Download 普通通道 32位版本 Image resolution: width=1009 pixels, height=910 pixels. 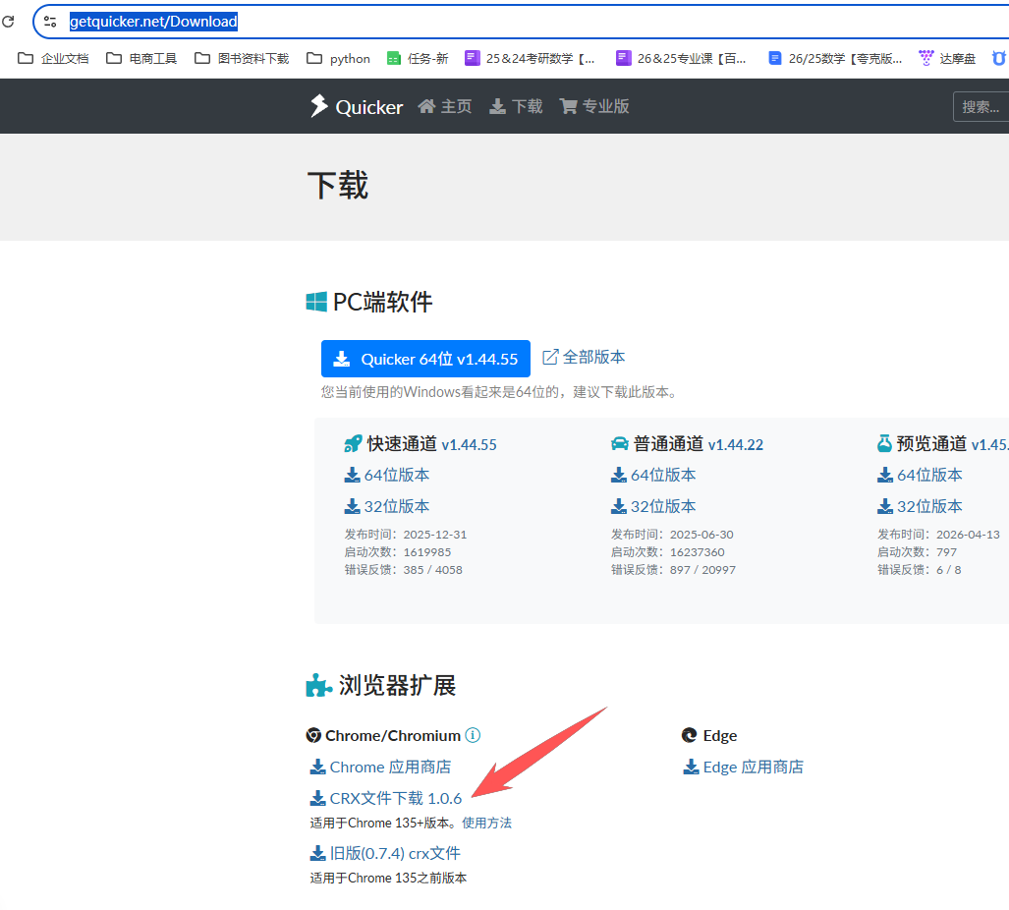(x=653, y=506)
